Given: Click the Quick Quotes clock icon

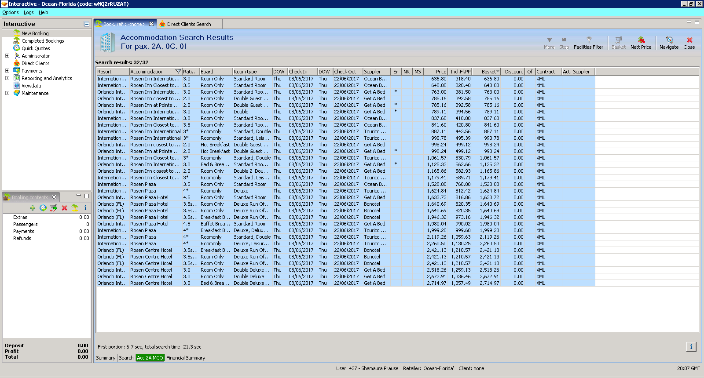Looking at the screenshot, I should pos(17,48).
